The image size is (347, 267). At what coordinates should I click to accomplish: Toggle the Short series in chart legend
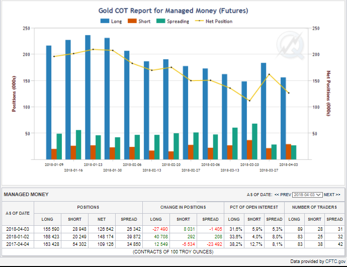[139, 21]
